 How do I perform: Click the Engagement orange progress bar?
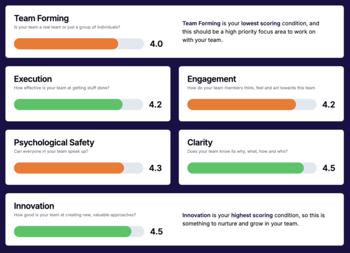(242, 104)
